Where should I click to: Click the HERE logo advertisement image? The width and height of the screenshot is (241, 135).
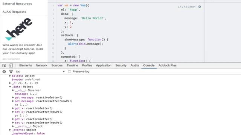(19, 29)
